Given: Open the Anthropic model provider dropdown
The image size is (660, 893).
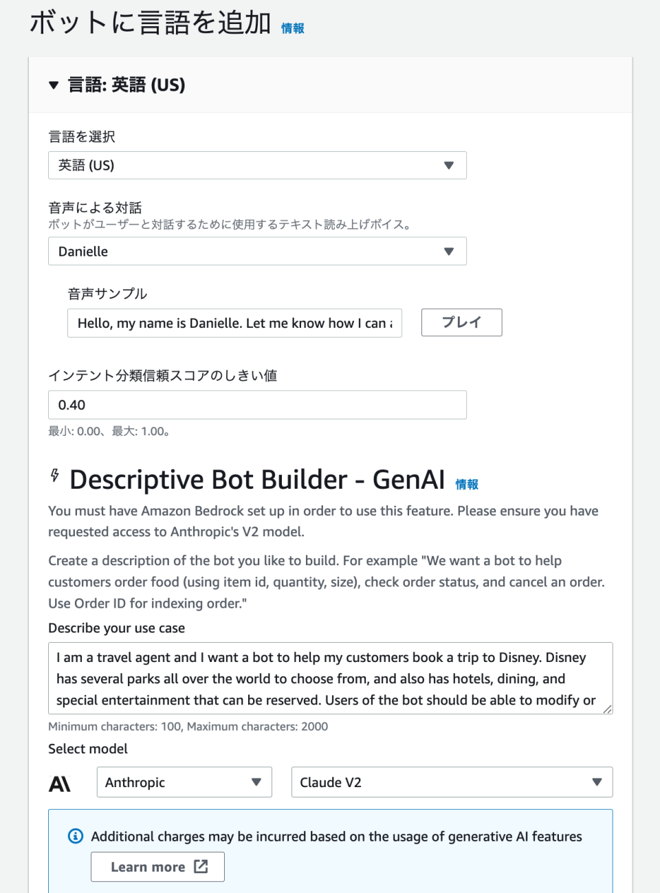Looking at the screenshot, I should pos(184,782).
